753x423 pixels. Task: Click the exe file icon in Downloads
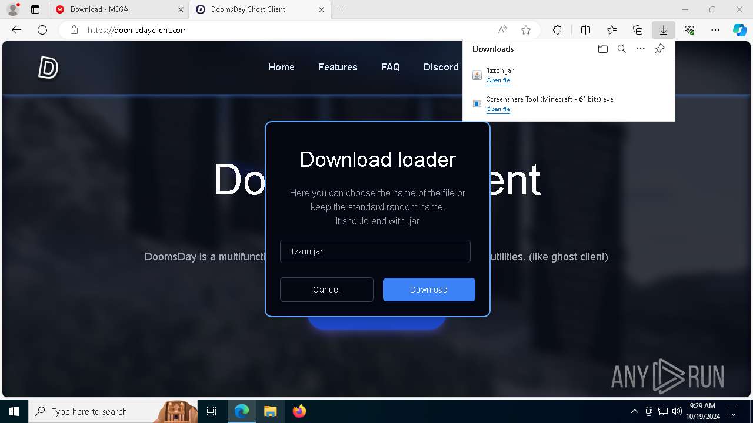(477, 104)
